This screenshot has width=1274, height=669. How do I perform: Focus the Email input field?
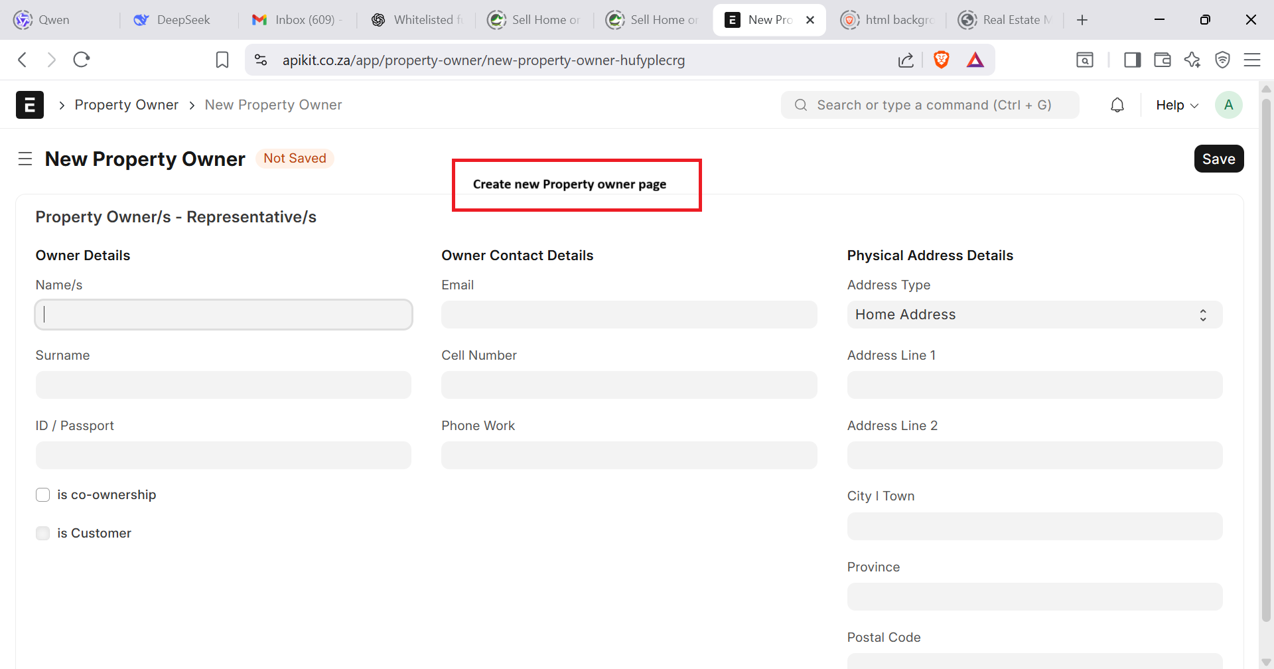pyautogui.click(x=628, y=315)
